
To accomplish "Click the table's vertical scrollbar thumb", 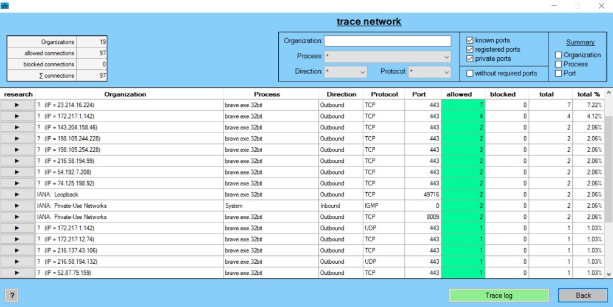I will [x=609, y=170].
